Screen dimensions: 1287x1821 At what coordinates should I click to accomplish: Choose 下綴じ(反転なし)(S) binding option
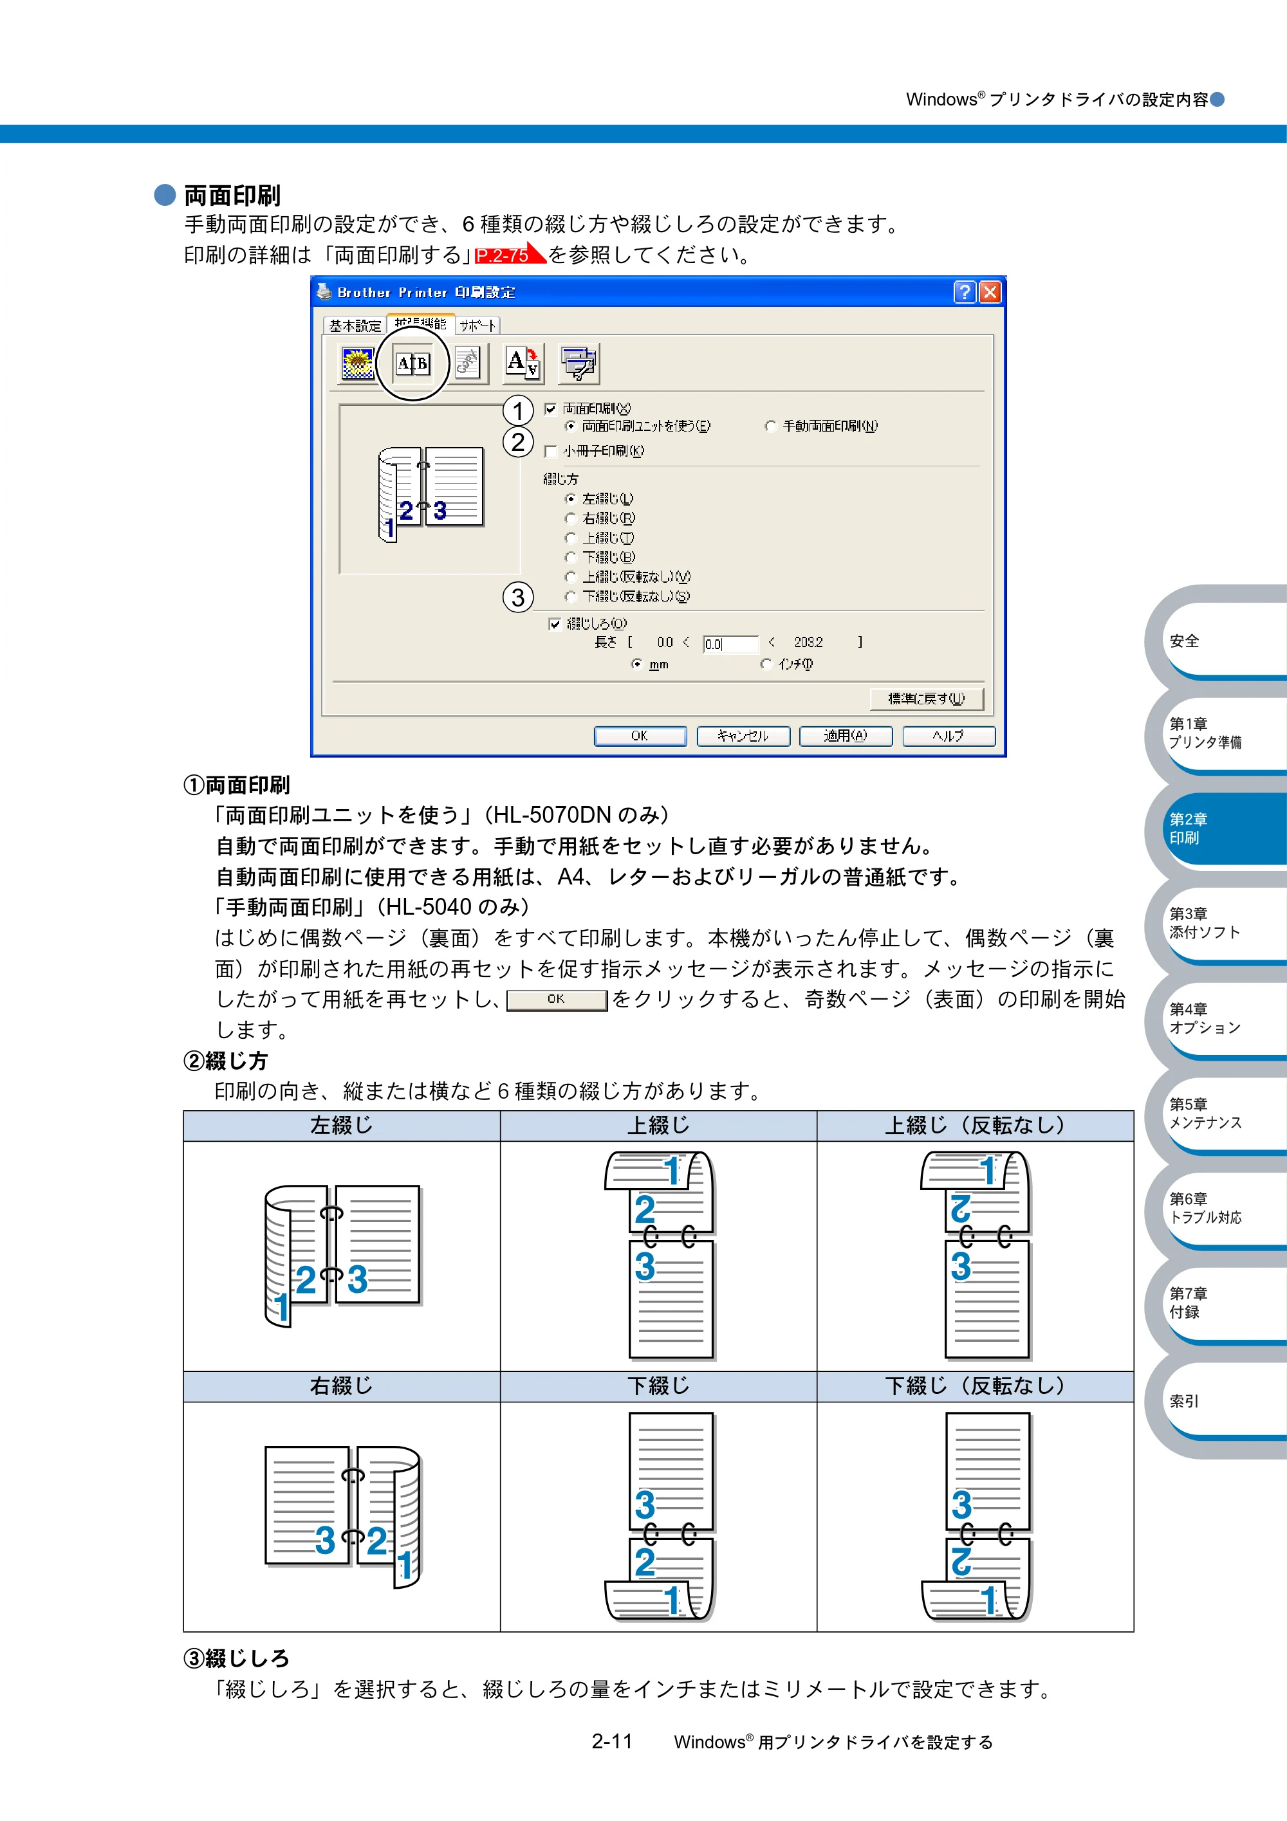coord(569,596)
